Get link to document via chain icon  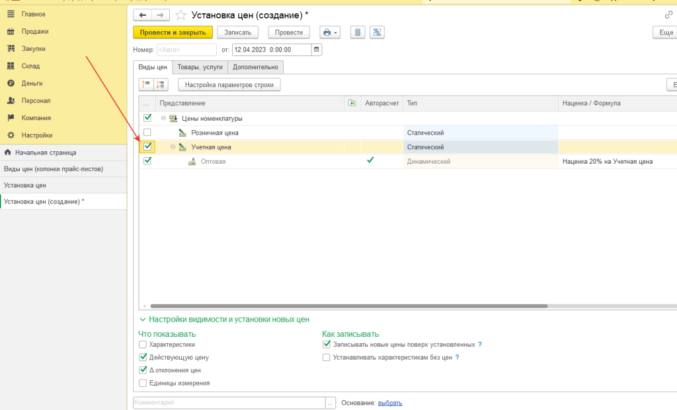(x=668, y=15)
